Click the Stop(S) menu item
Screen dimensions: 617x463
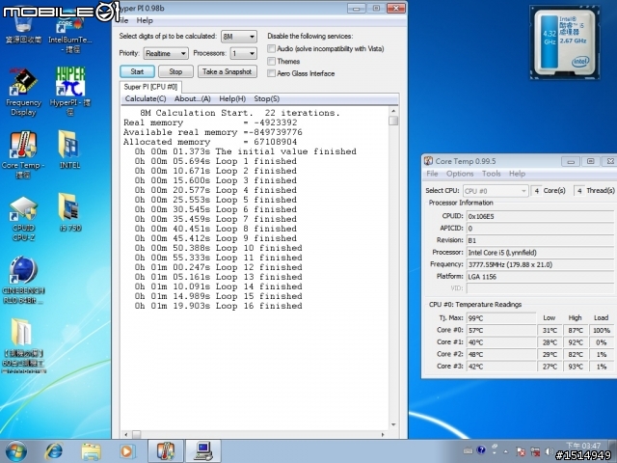[x=266, y=98]
